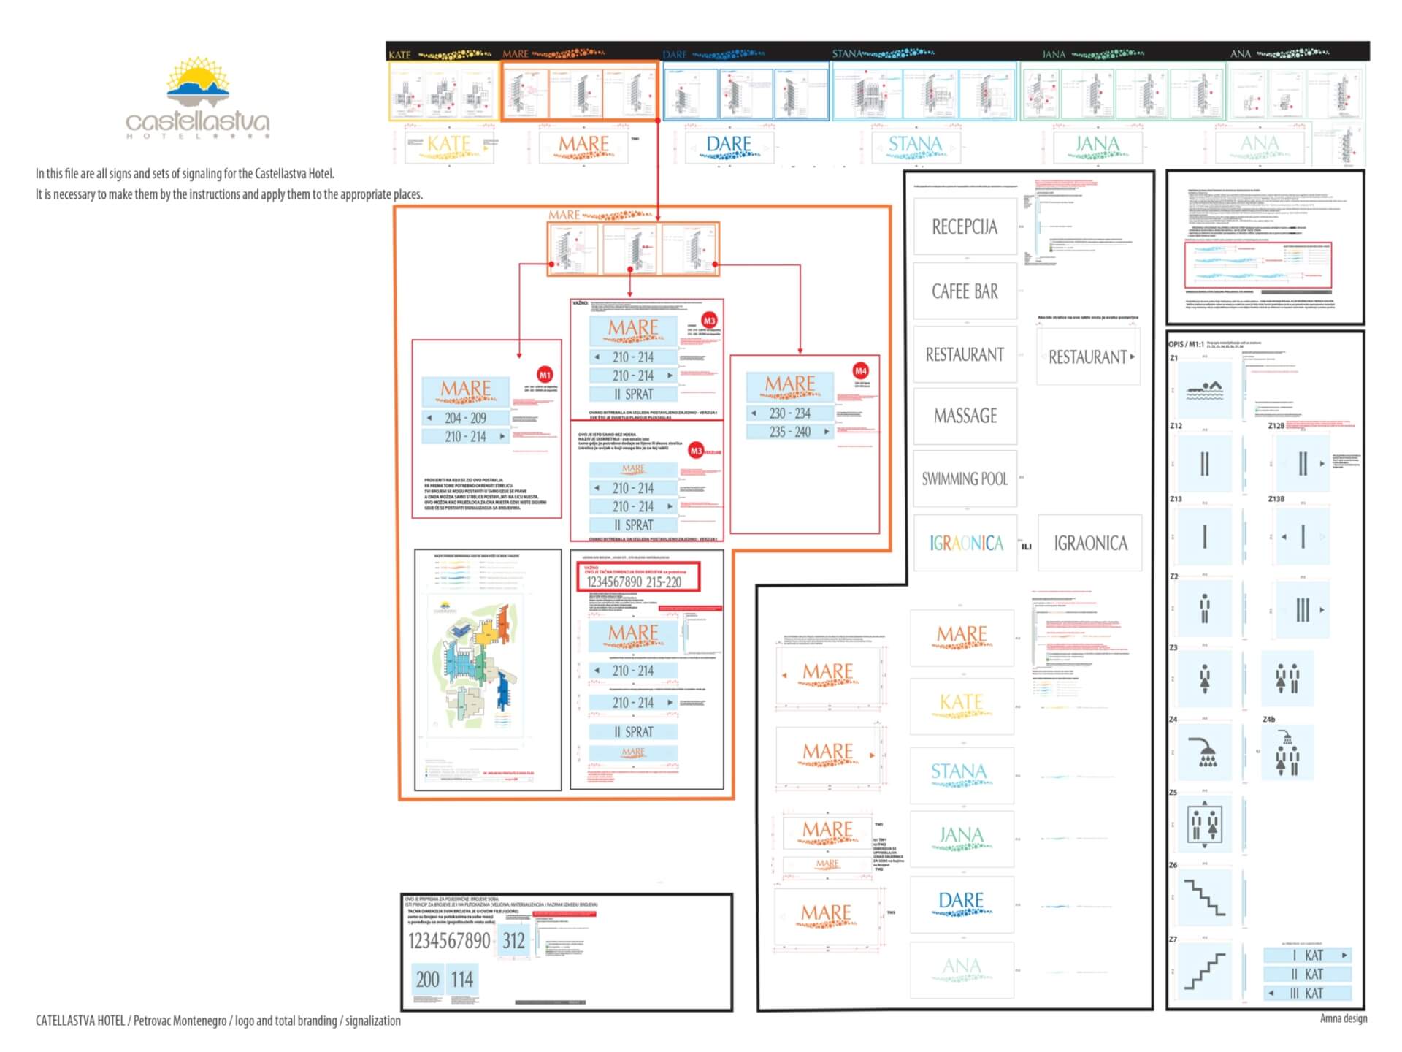Click the 'In this file are all signs' sentence

[185, 174]
